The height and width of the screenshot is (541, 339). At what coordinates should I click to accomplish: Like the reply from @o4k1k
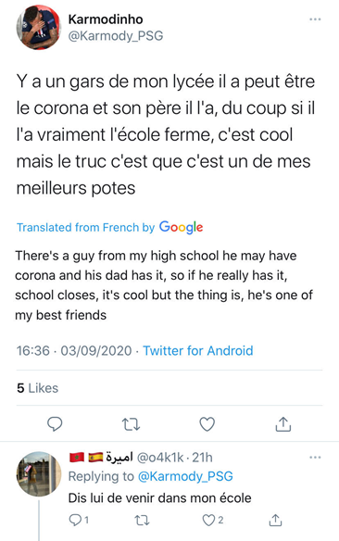tap(212, 520)
